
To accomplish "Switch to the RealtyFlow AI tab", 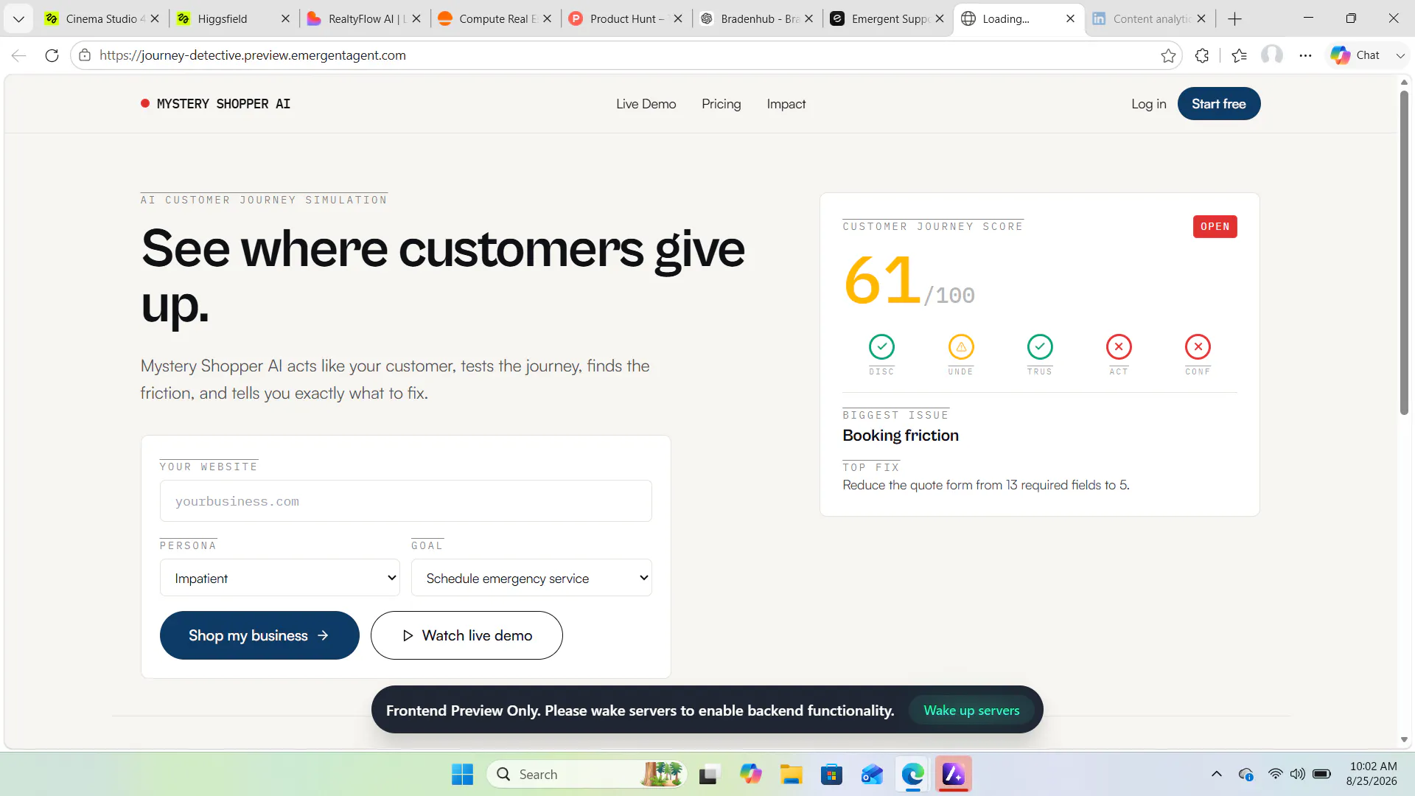I will tap(365, 18).
